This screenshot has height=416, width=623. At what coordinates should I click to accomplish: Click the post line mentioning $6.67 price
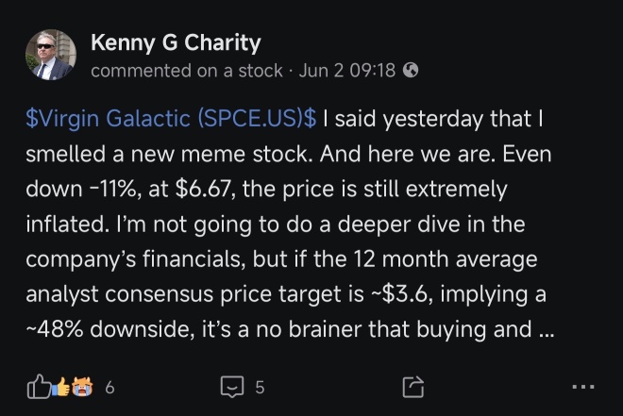pyautogui.click(x=266, y=189)
